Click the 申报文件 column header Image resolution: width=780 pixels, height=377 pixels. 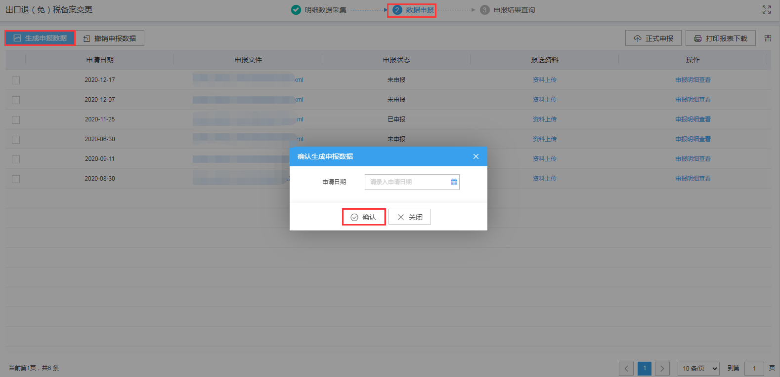248,60
